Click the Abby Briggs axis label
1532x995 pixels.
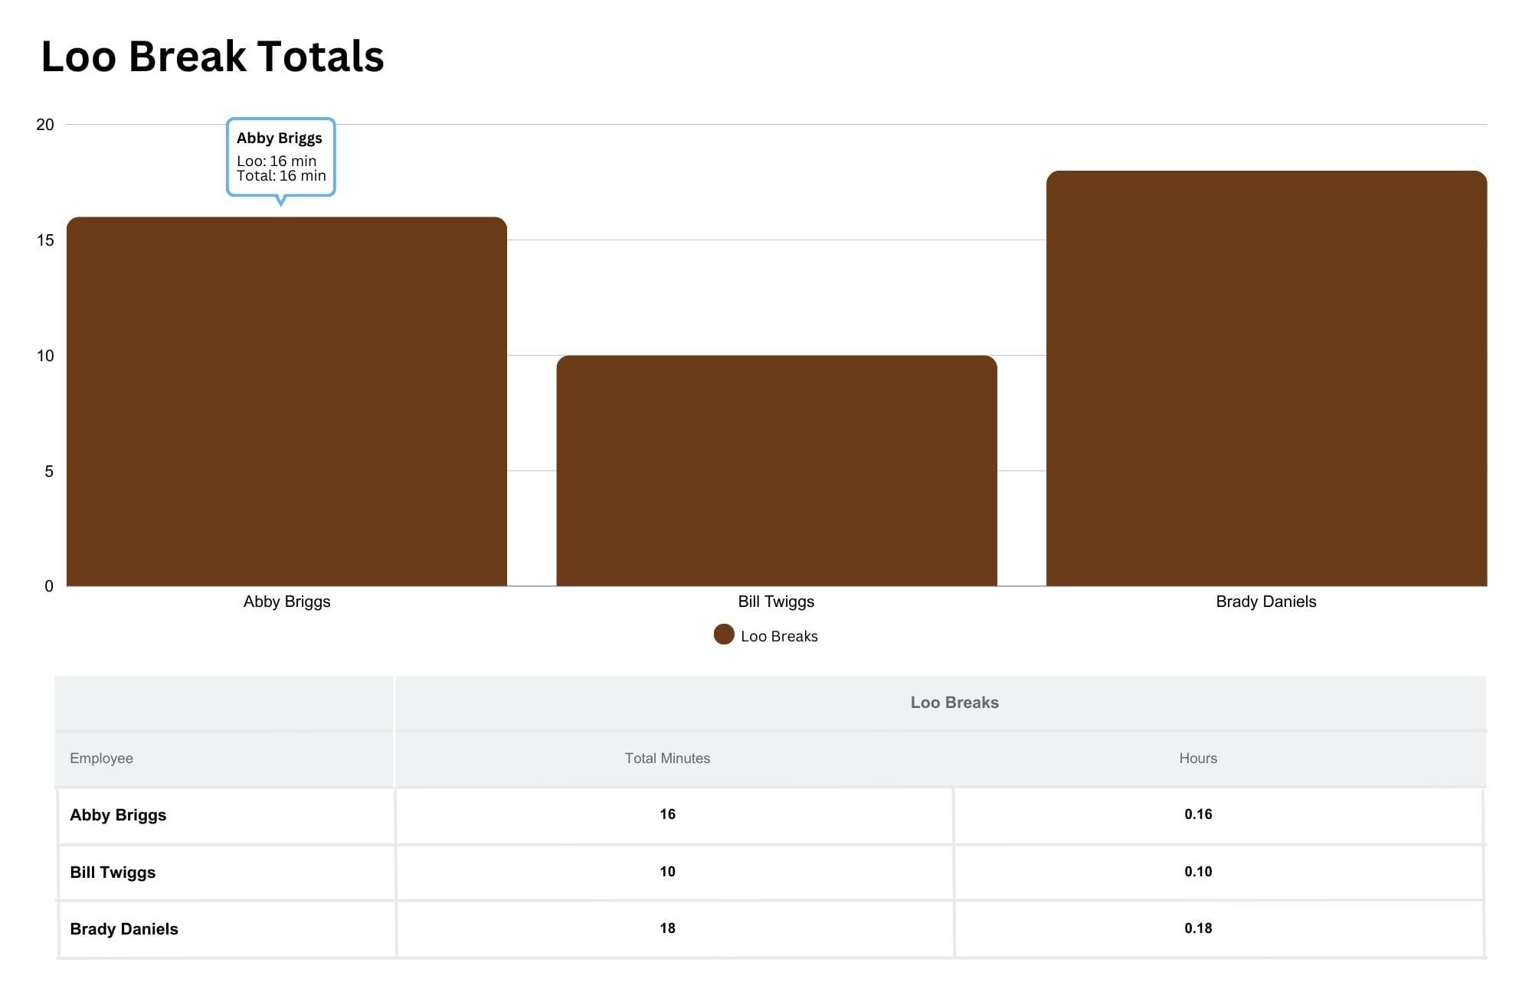point(286,602)
